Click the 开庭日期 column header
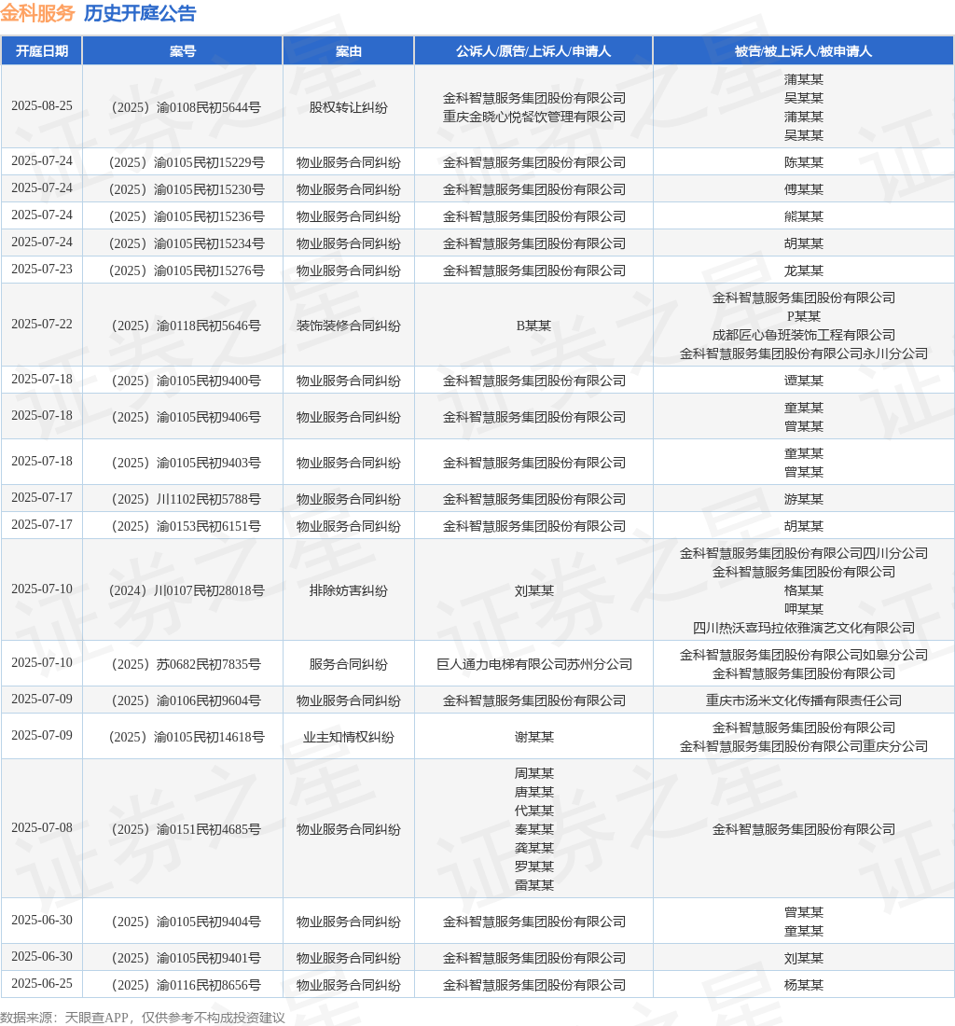Viewport: 955px width, 1026px height. coord(42,51)
